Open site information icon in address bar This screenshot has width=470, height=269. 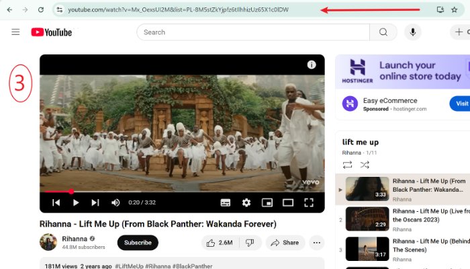[x=60, y=9]
